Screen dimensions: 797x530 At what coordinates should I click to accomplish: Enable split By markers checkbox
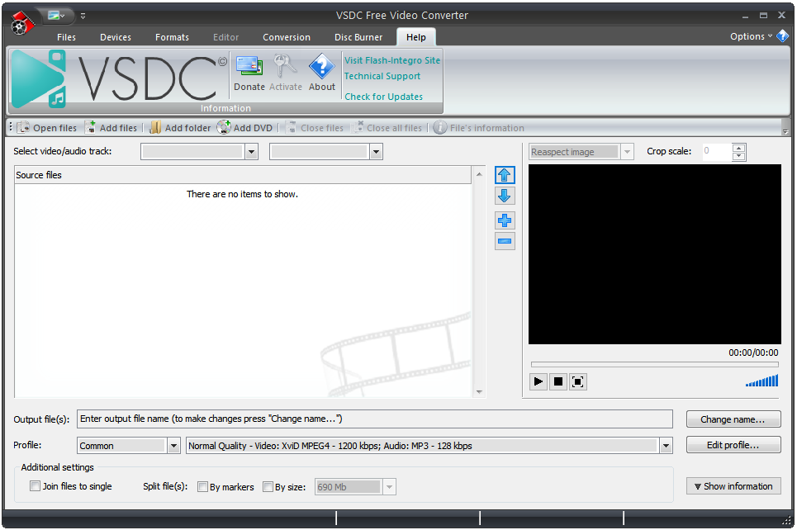coord(202,486)
